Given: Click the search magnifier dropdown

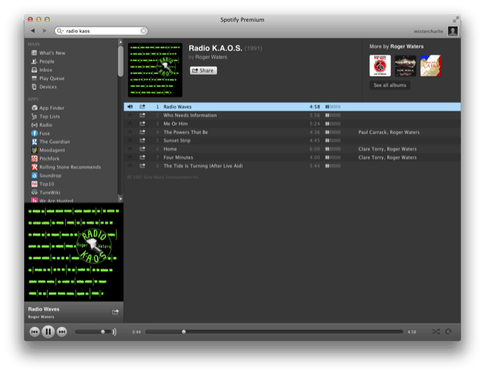Looking at the screenshot, I should click(60, 31).
